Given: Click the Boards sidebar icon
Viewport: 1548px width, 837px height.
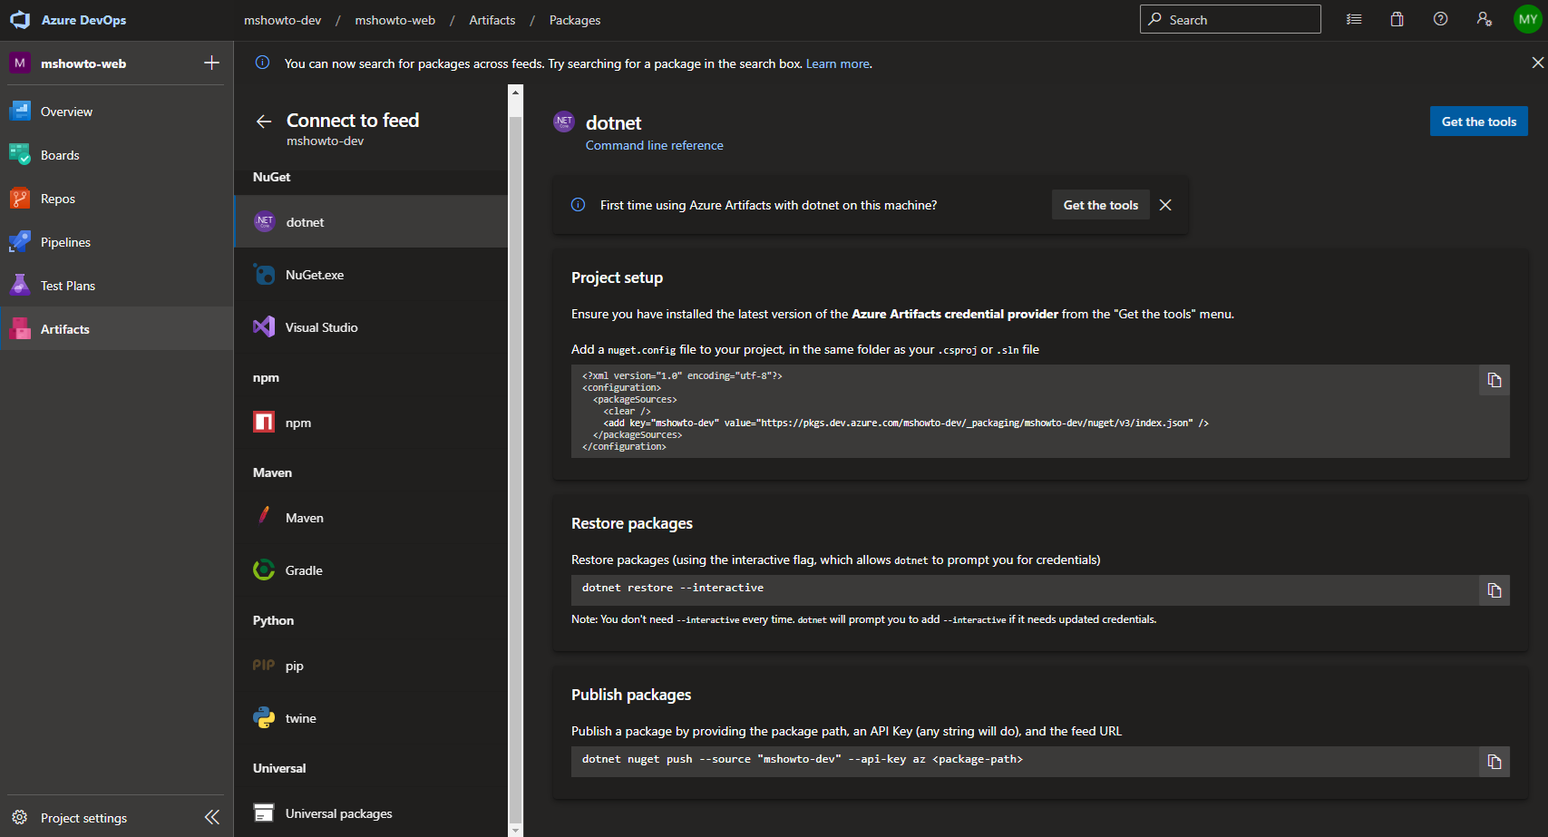Looking at the screenshot, I should tap(20, 155).
